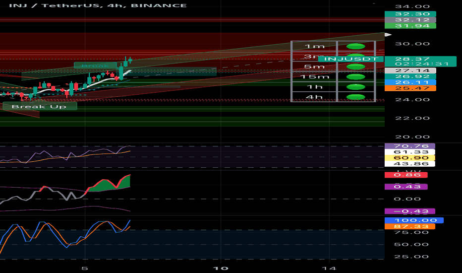Click the green signal dot in the 1m row
462x273 pixels.
coord(355,46)
